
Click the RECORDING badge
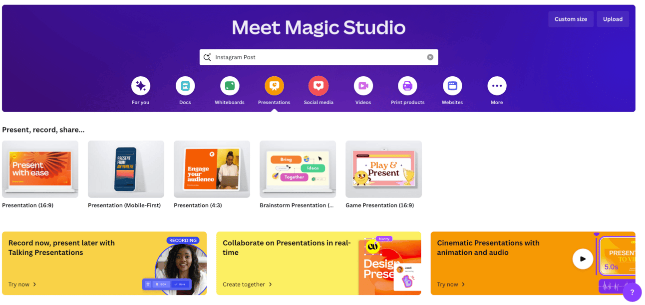tap(183, 240)
